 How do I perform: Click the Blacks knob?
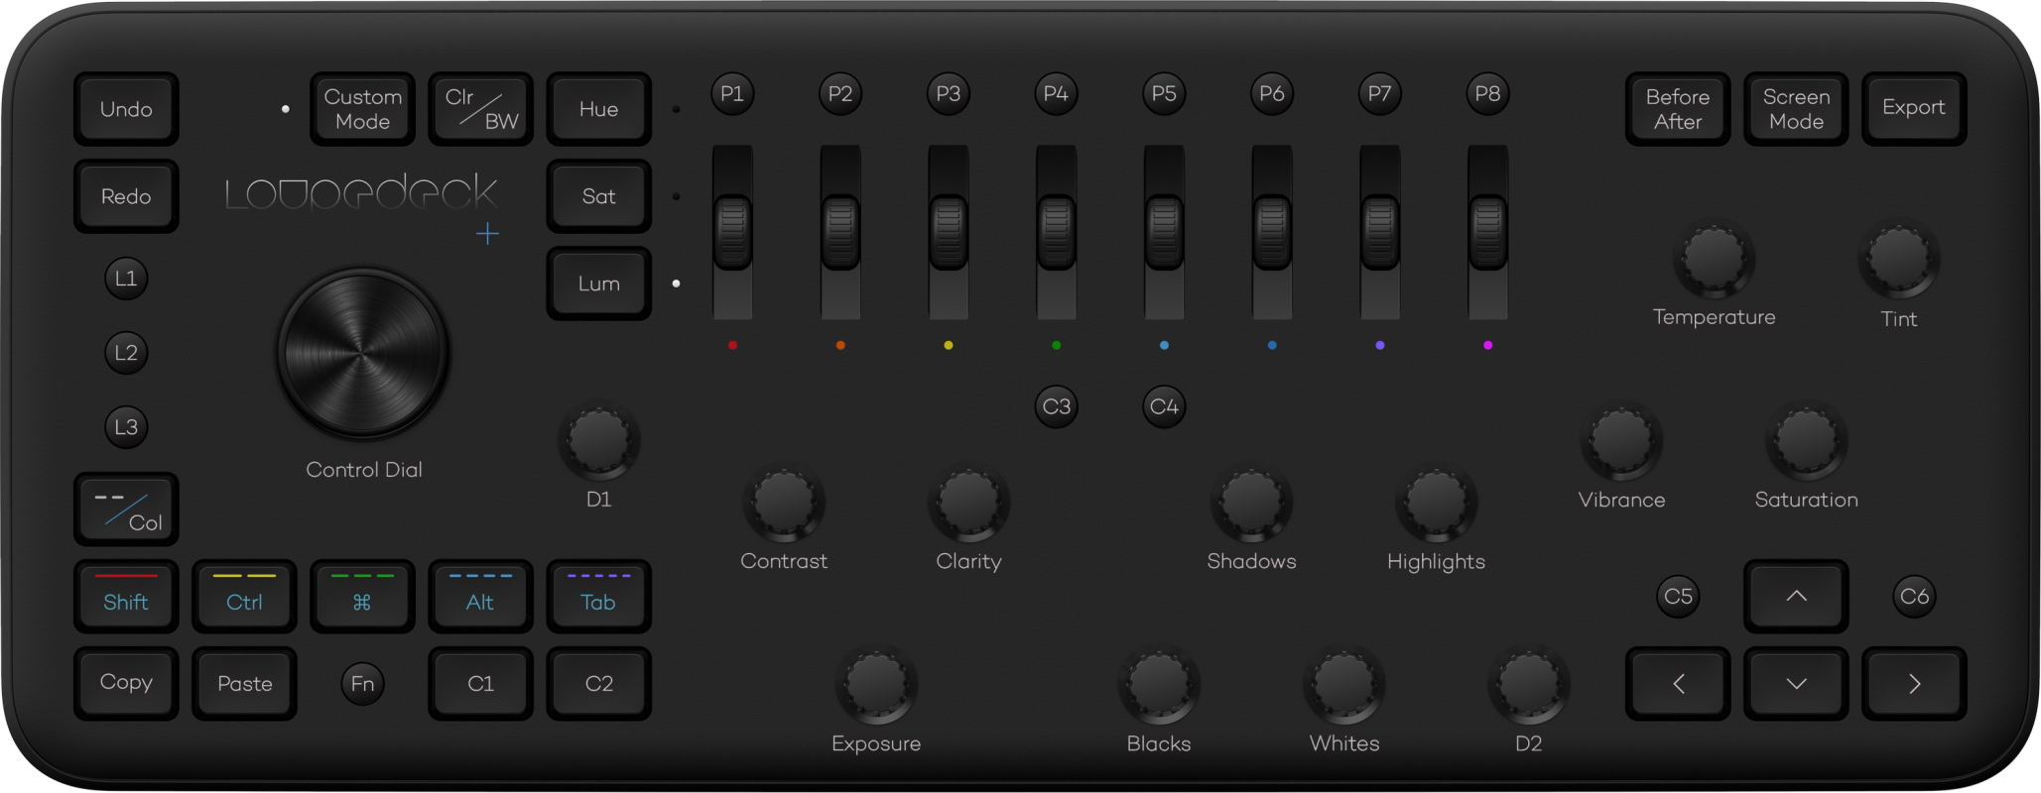(x=1159, y=684)
